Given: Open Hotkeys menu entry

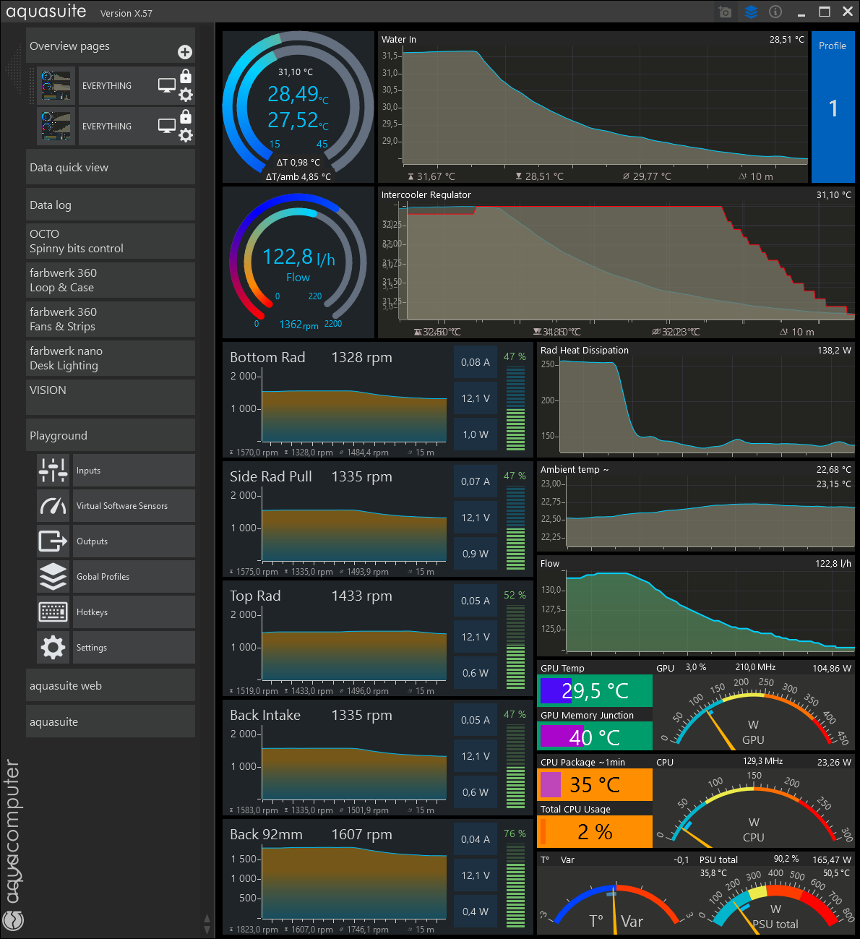Looking at the screenshot, I should 134,612.
